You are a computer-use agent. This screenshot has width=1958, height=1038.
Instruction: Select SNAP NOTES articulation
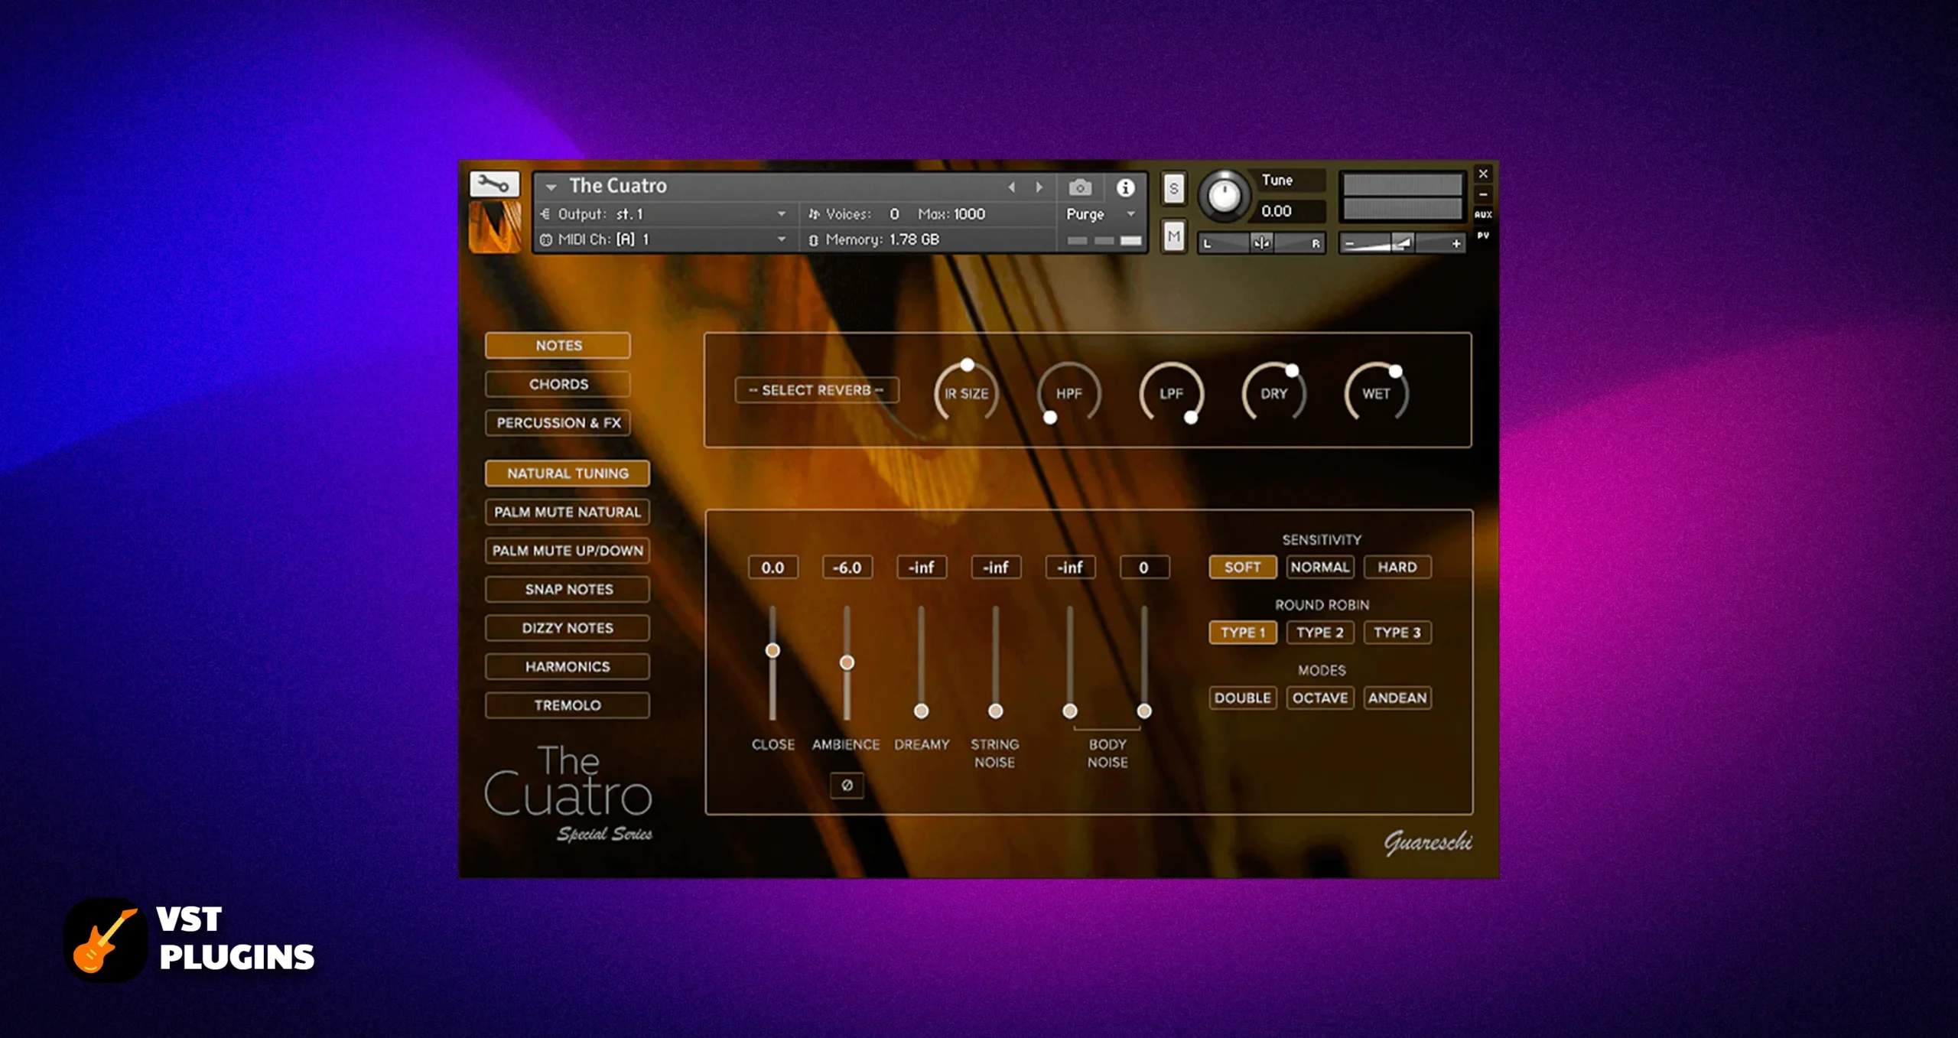click(x=568, y=589)
